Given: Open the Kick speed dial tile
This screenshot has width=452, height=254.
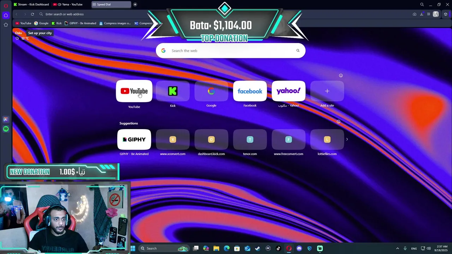Looking at the screenshot, I should click(173, 91).
